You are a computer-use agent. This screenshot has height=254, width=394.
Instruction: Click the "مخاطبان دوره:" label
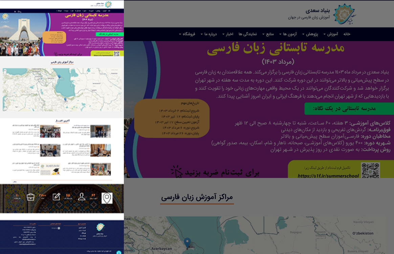click(376, 136)
